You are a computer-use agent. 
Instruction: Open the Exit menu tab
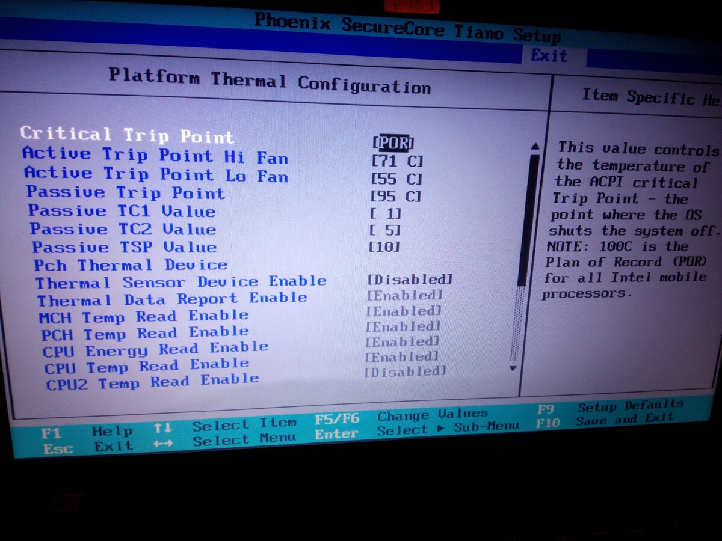point(549,56)
